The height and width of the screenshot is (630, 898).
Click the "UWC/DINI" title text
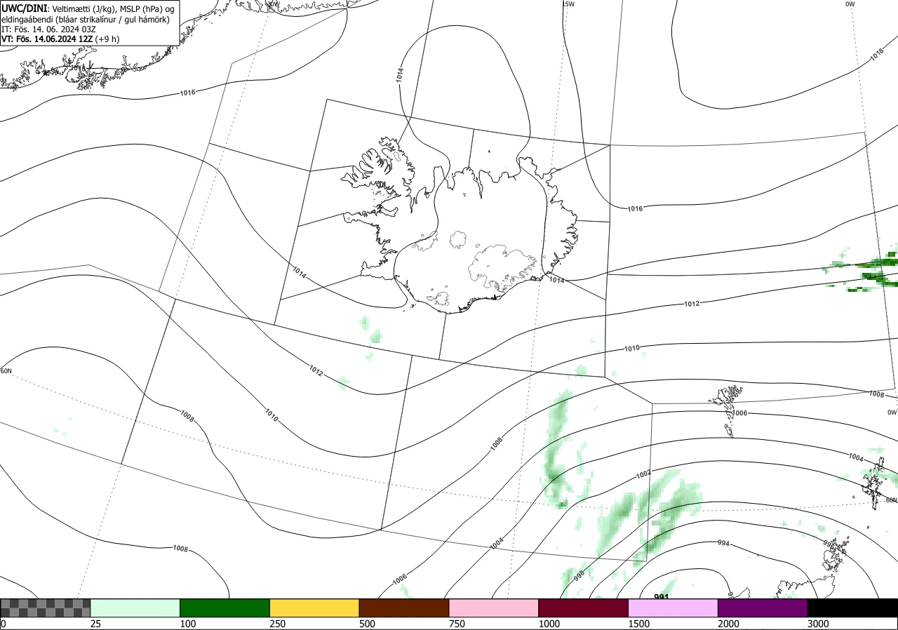pyautogui.click(x=24, y=8)
